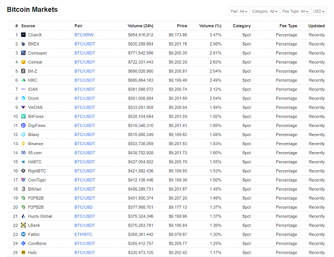Open the HitBTC source name
The width and height of the screenshot is (334, 257).
(35, 162)
